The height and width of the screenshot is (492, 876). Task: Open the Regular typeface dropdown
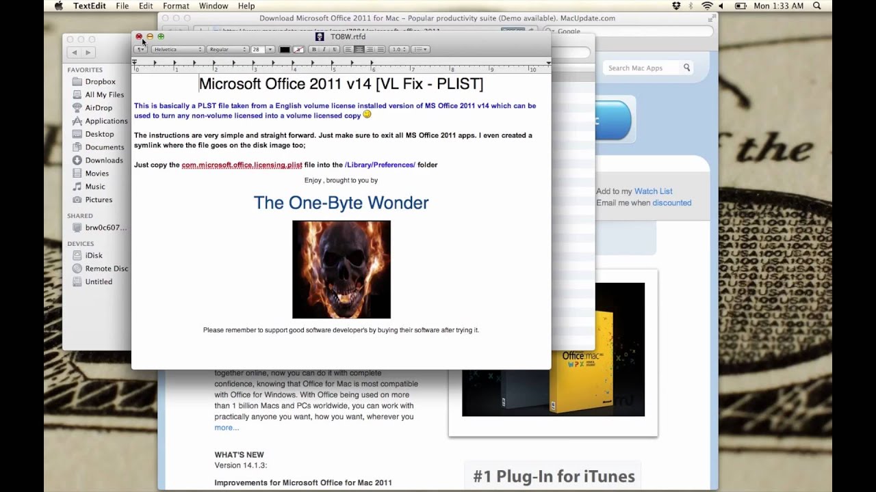(x=227, y=49)
